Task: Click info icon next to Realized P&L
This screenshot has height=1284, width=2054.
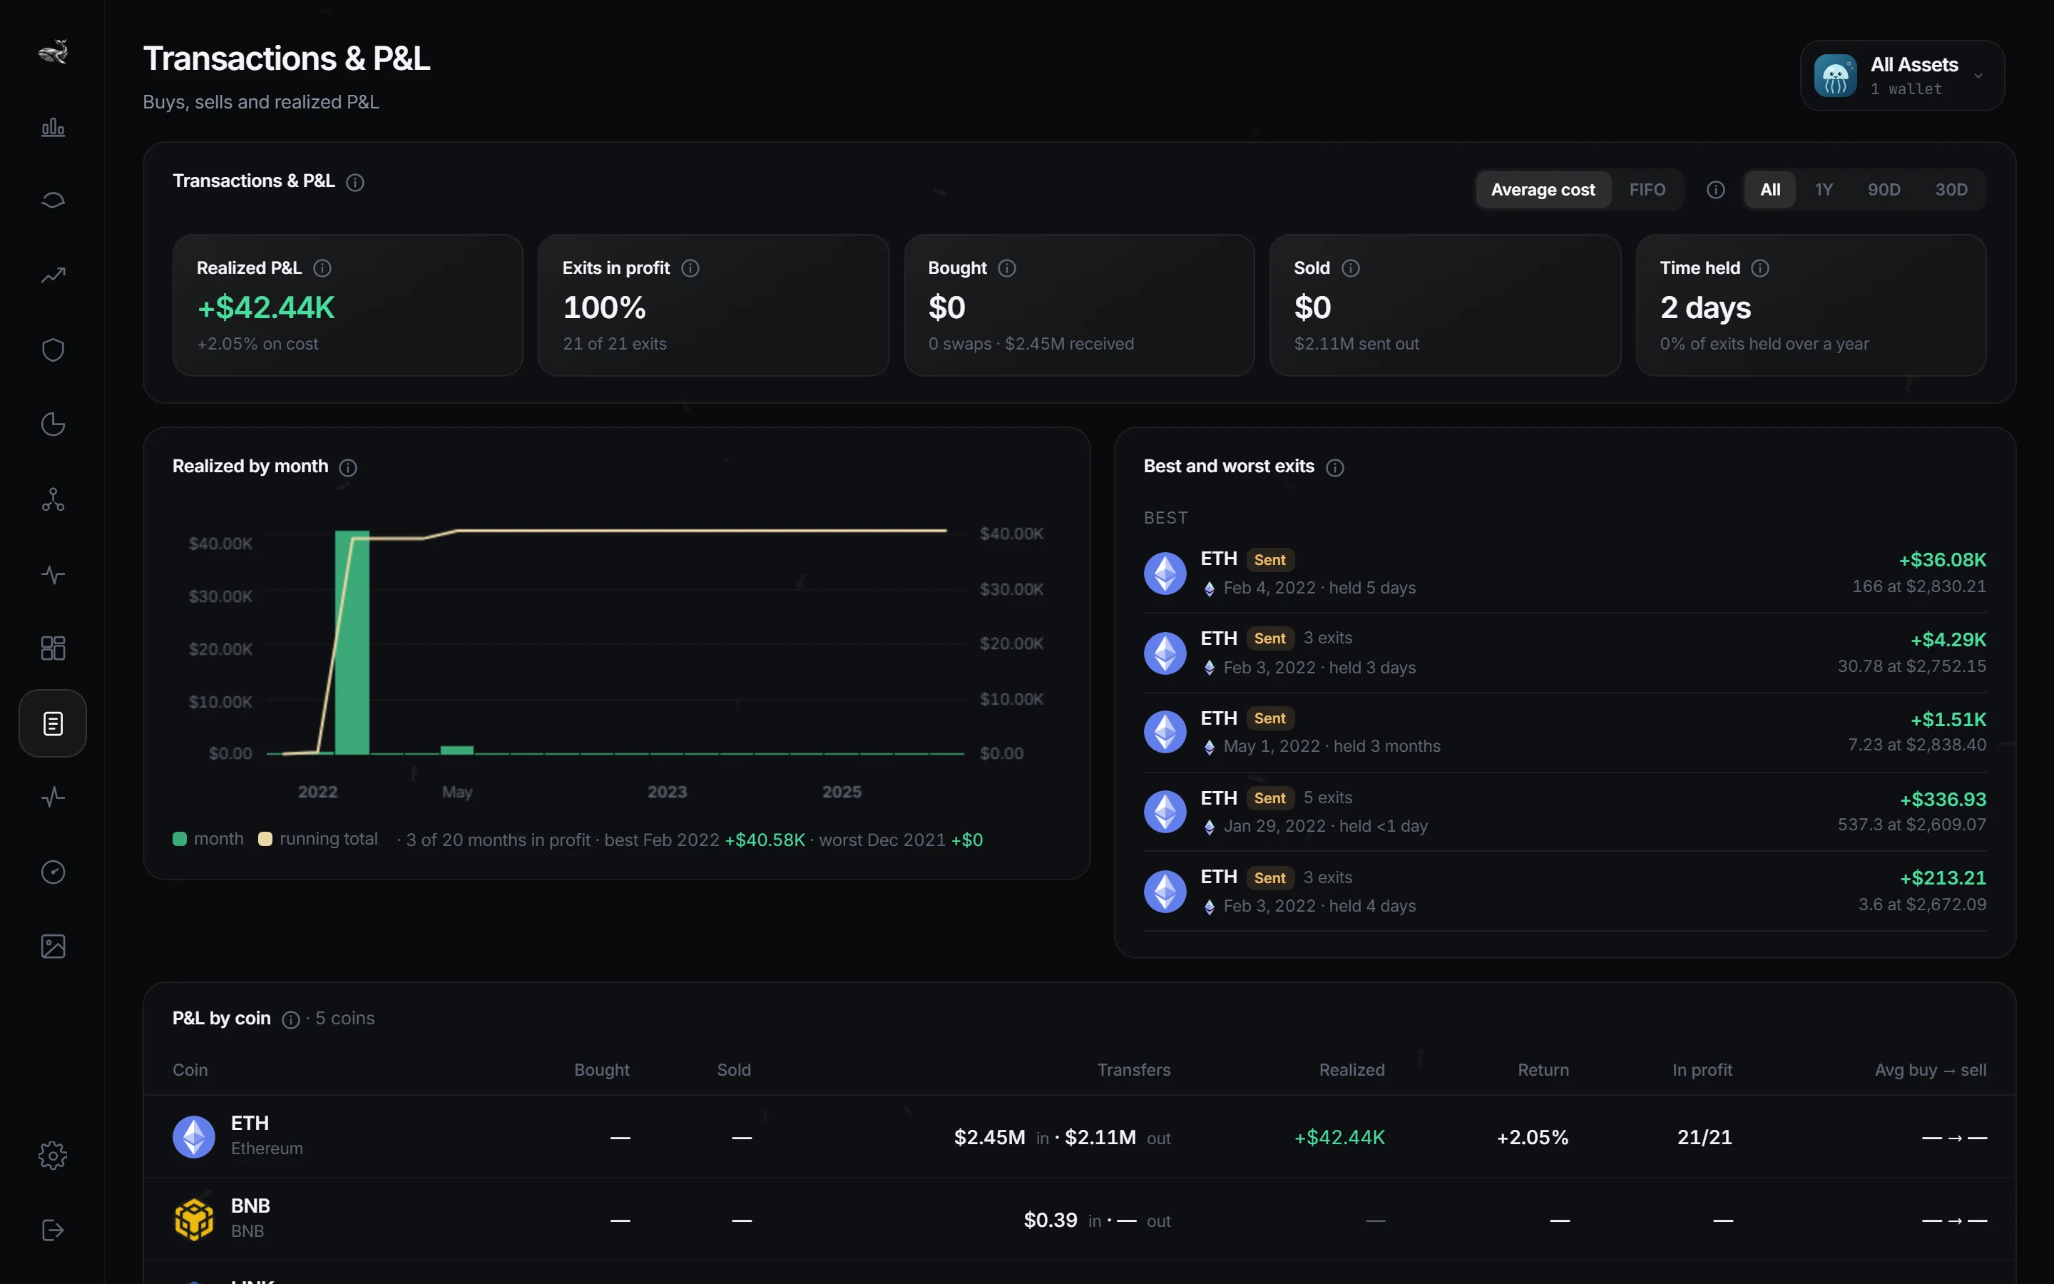Action: point(322,268)
